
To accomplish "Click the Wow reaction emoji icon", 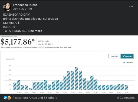I will (x=9, y=98).
